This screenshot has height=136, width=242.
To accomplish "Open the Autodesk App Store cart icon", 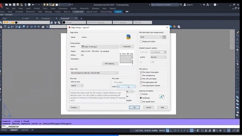I will pos(204,5).
